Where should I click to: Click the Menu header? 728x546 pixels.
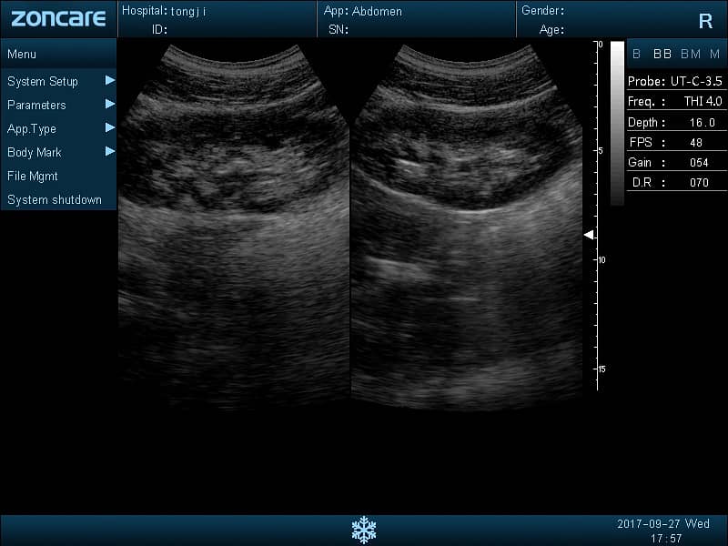tap(22, 54)
